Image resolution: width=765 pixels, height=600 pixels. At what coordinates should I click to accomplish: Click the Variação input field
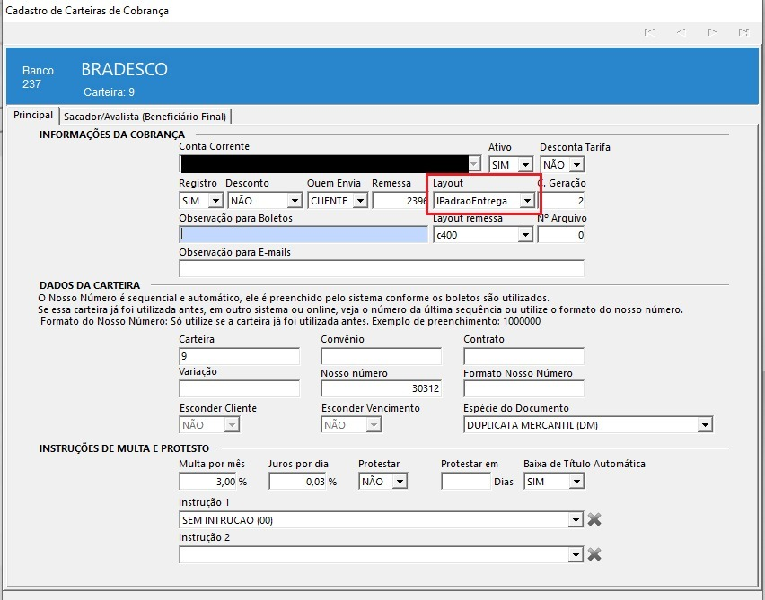[239, 388]
